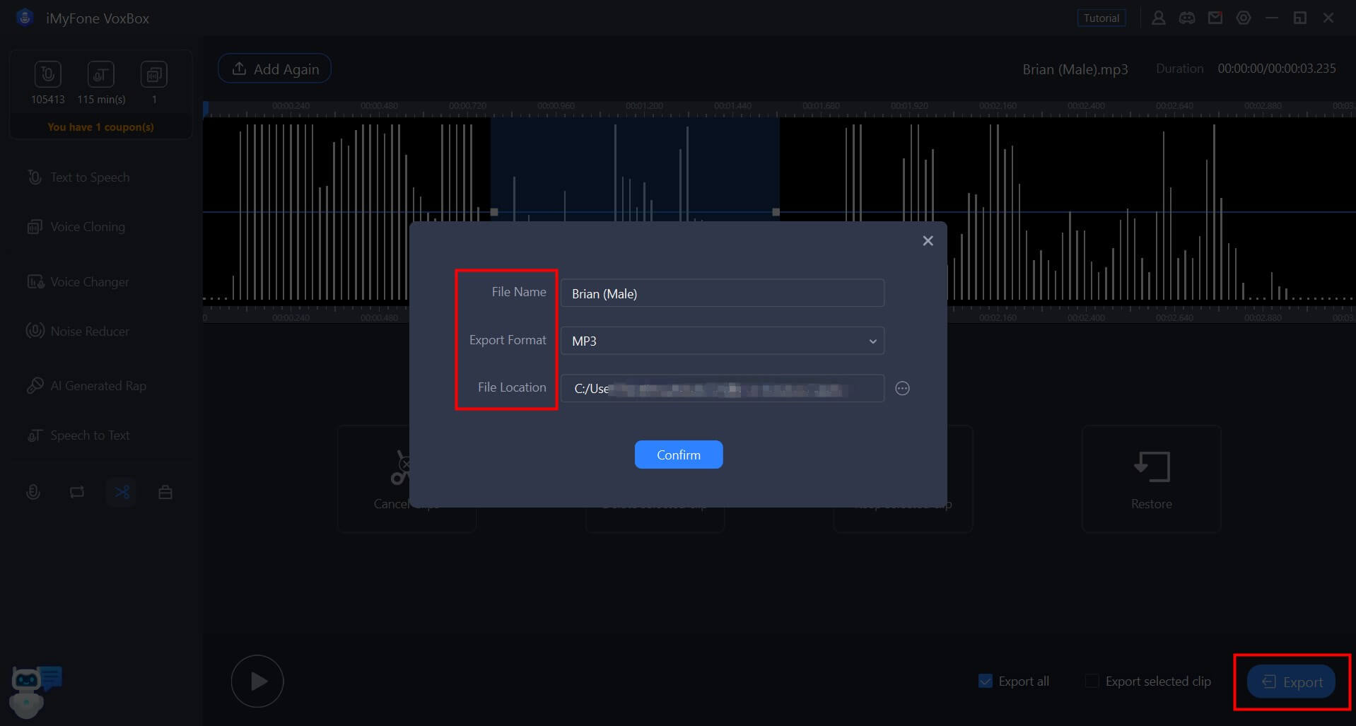
Task: Click the Export button
Action: [1291, 681]
